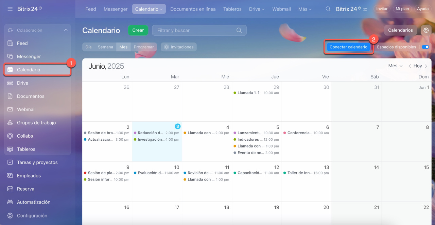435x225 pixels.
Task: Open Messenger in the top menu
Action: click(x=116, y=9)
